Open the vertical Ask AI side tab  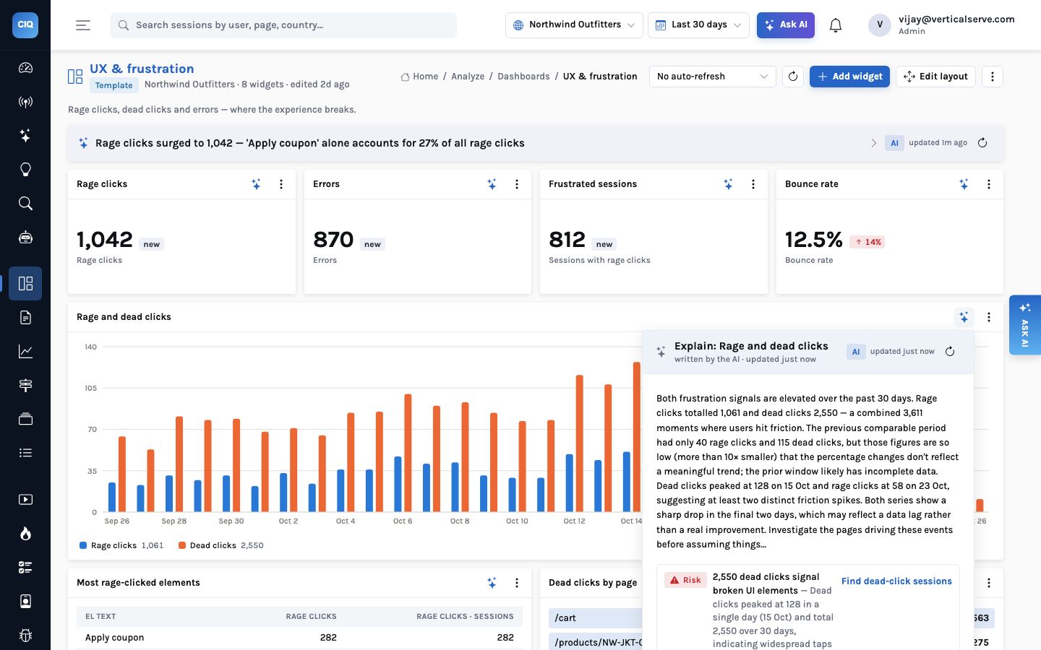tap(1025, 325)
